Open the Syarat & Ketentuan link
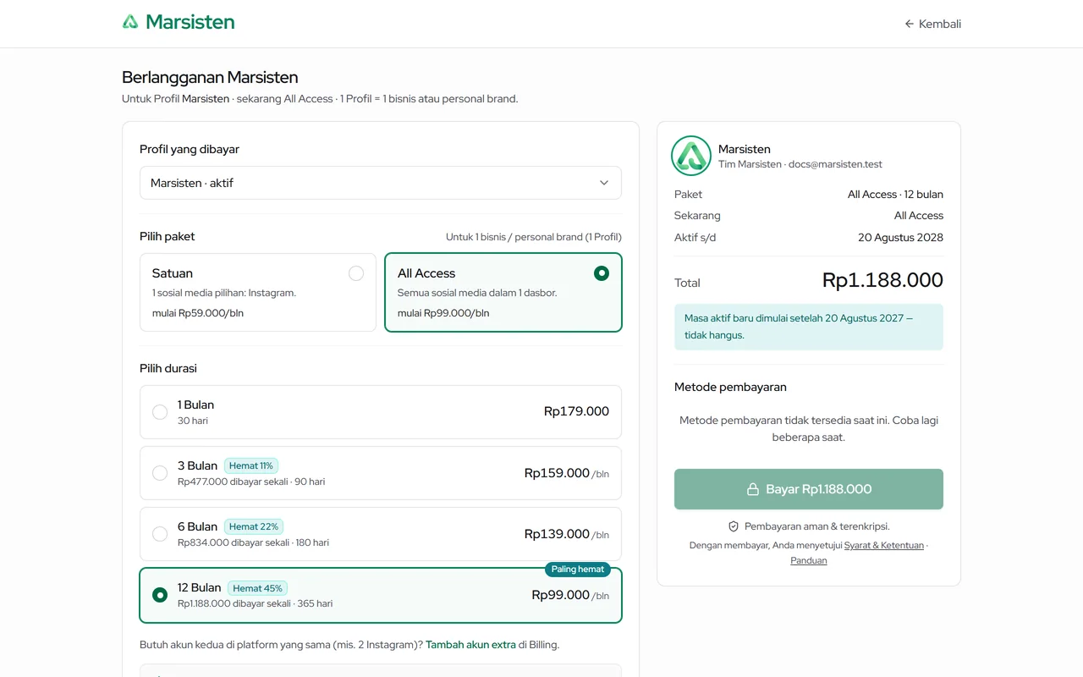1083x677 pixels. (884, 546)
